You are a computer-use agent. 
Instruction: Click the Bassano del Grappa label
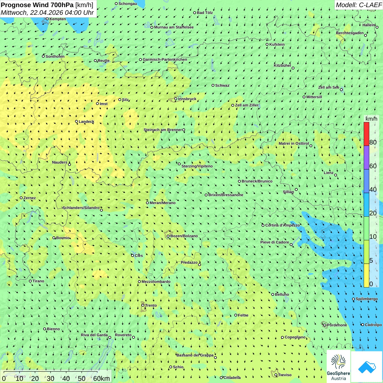[195, 355]
